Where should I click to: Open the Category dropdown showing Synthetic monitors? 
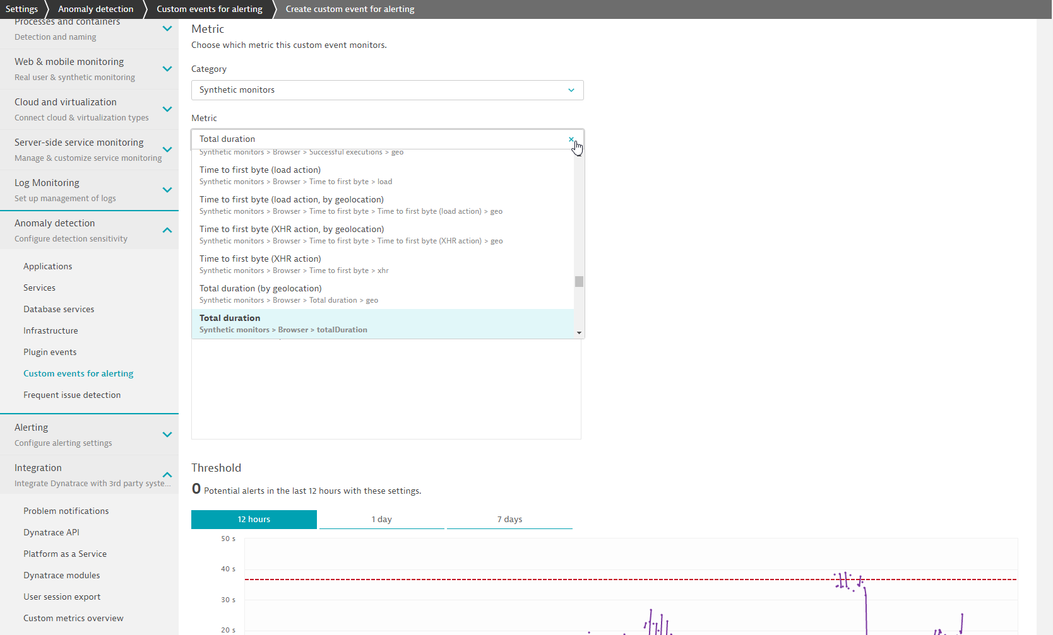coord(387,90)
